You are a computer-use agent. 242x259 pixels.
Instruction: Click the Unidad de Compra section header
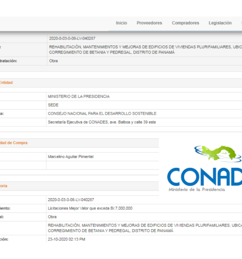tap(13, 143)
